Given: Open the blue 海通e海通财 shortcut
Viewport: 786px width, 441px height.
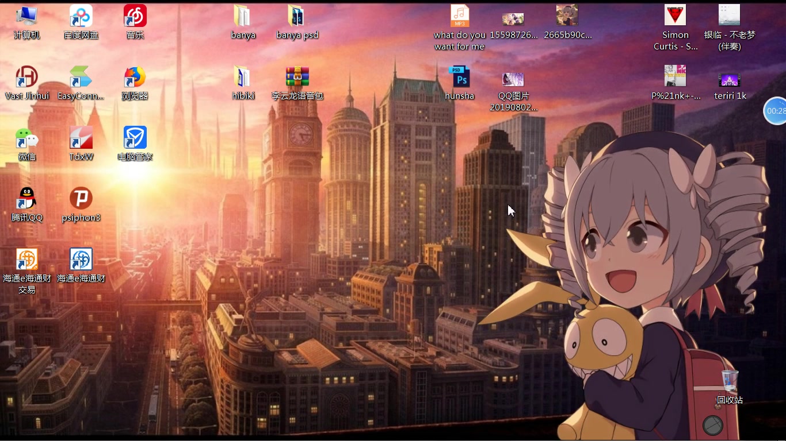Looking at the screenshot, I should (81, 260).
